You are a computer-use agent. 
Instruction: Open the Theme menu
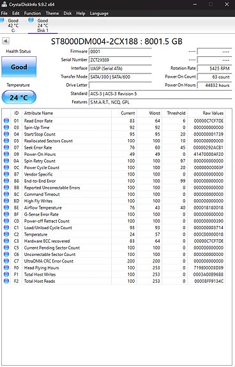tap(52, 13)
